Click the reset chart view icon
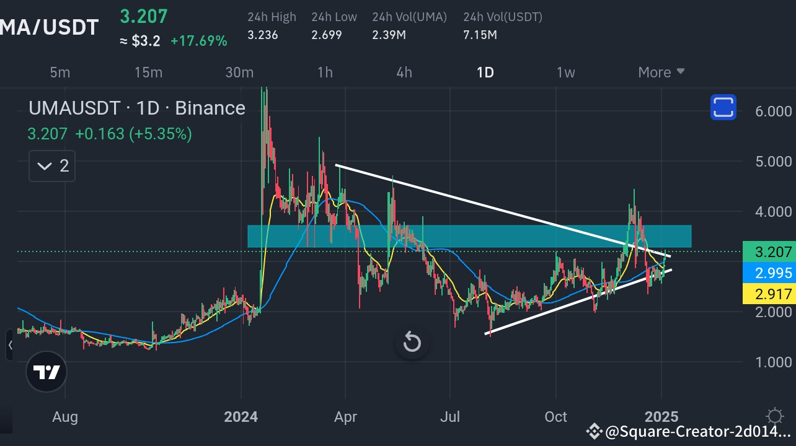Screen dimensions: 796x446 tap(412, 342)
